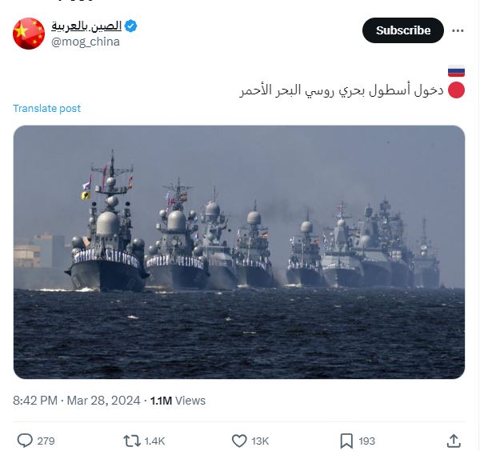Image resolution: width=480 pixels, height=451 pixels.
Task: Click the Translate post link
Action: (46, 108)
